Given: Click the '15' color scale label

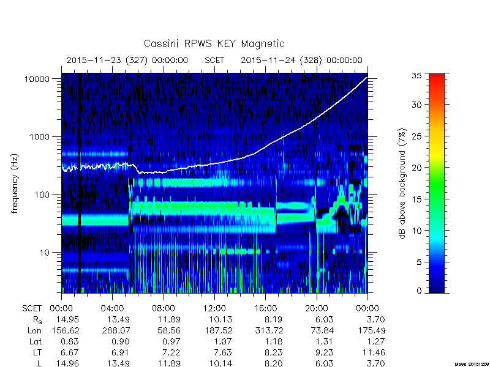Looking at the screenshot, I should pyautogui.click(x=417, y=199).
